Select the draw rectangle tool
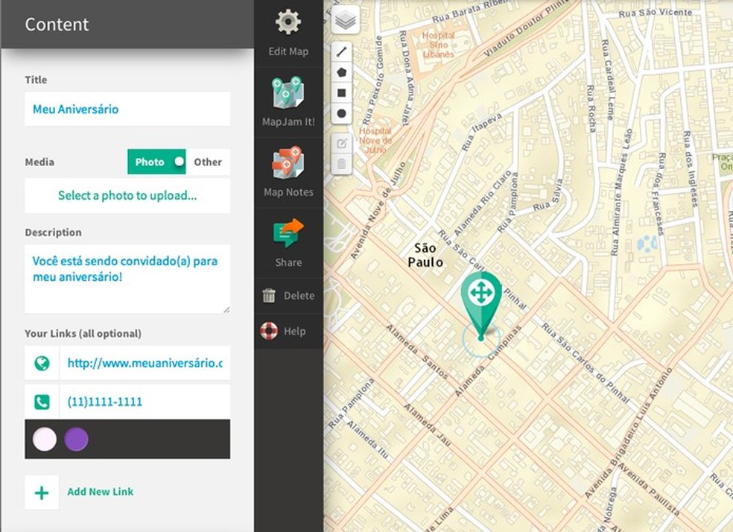 pyautogui.click(x=342, y=93)
